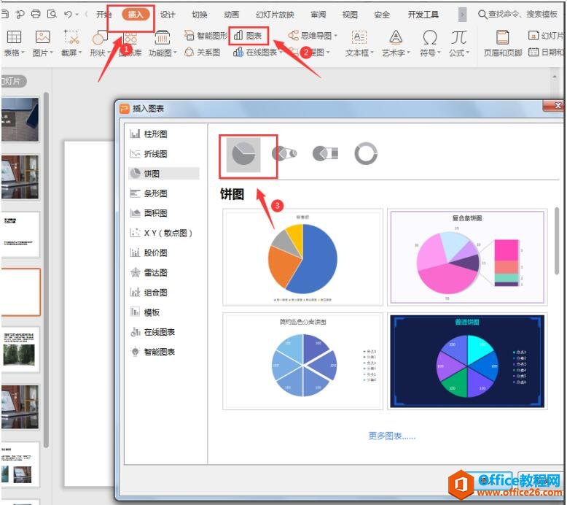Image resolution: width=567 pixels, height=505 pixels.
Task: Open the Function chart (功能图) icon
Action: (163, 37)
